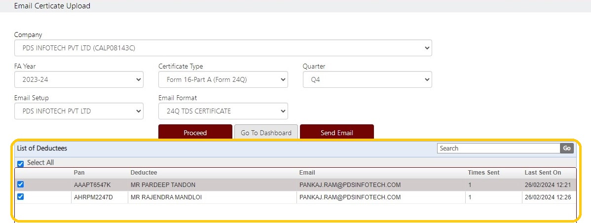591x223 pixels.
Task: Click email cell in RAJENDRA MANDLOI row
Action: coord(350,197)
